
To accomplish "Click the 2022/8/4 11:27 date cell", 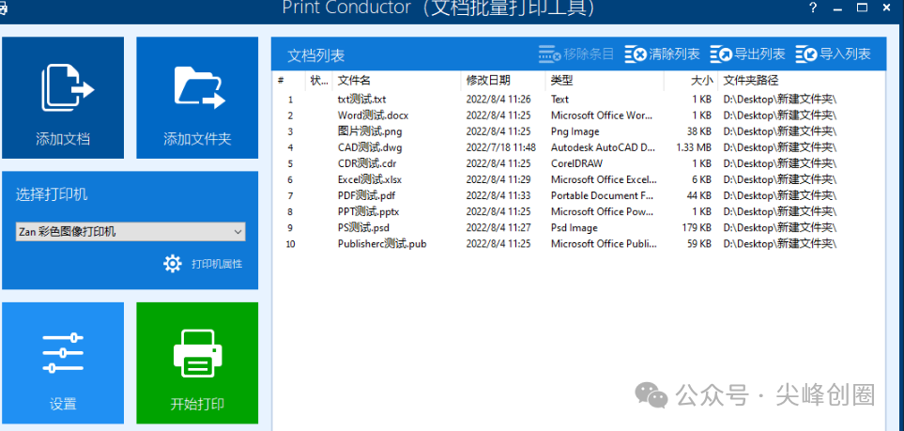I will pyautogui.click(x=498, y=228).
